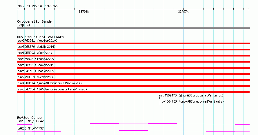Open variant esv2763261 (Vogler2010) label
Image resolution: width=258 pixels, height=135 pixels.
(x=37, y=41)
